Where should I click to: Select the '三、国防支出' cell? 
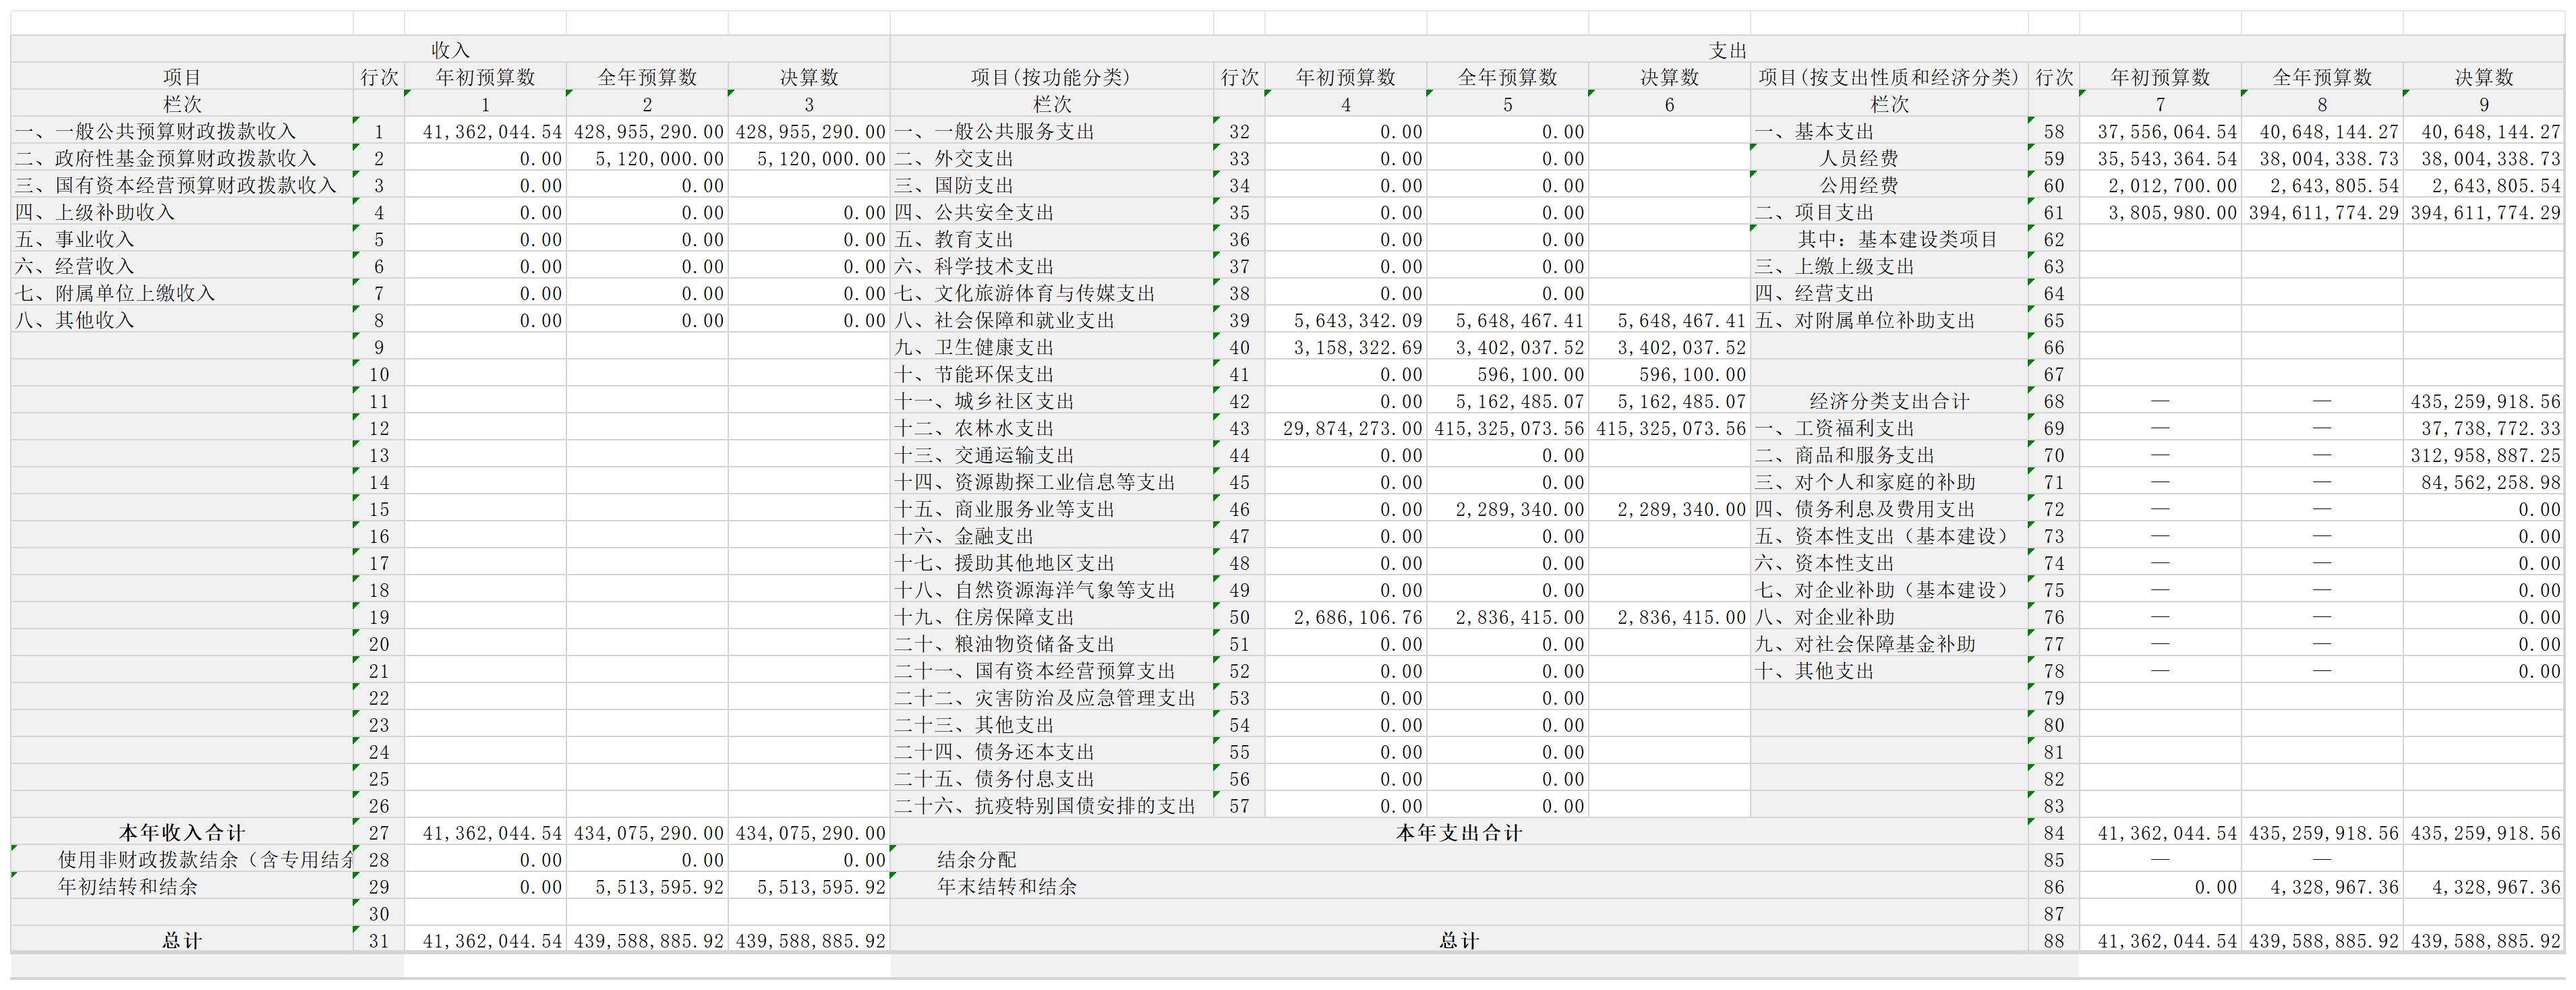click(x=1051, y=185)
